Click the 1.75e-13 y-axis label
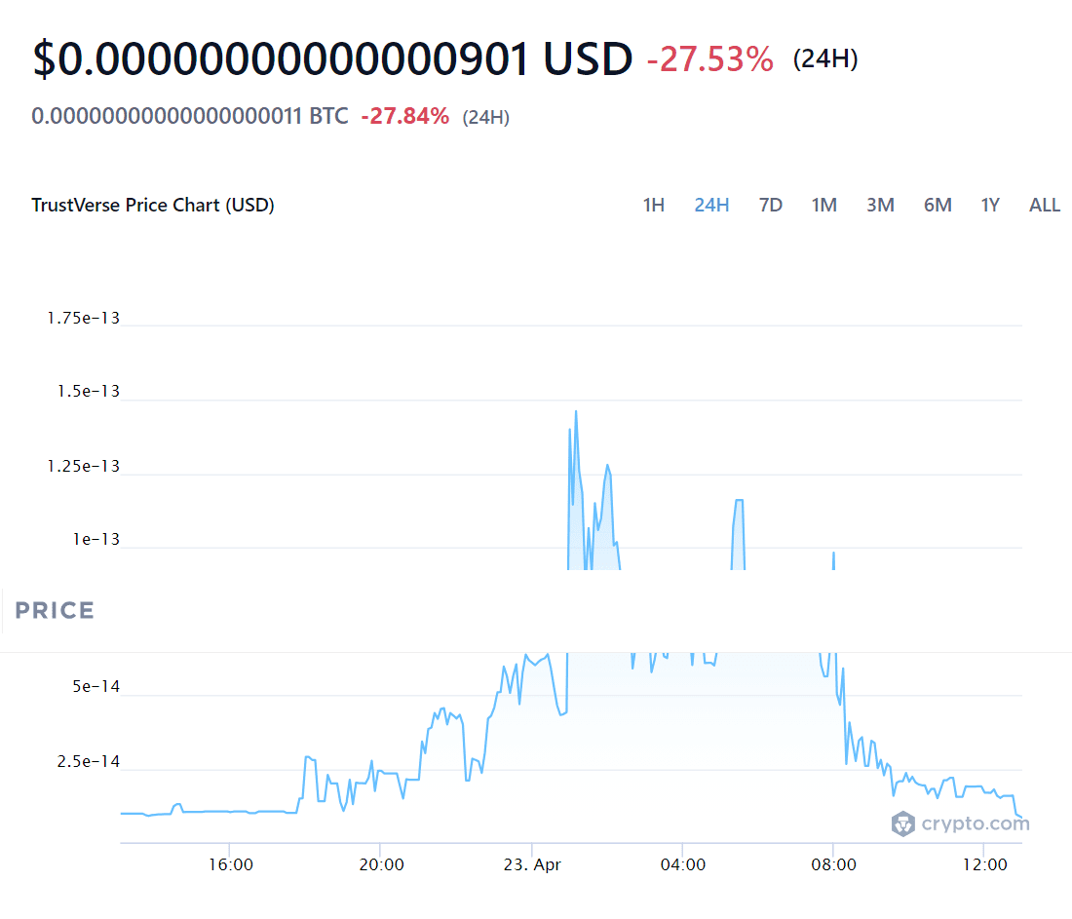This screenshot has width=1072, height=919. pos(83,318)
